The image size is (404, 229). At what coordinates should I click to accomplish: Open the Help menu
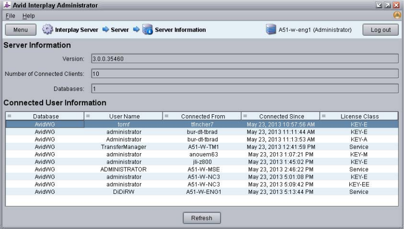tap(28, 16)
